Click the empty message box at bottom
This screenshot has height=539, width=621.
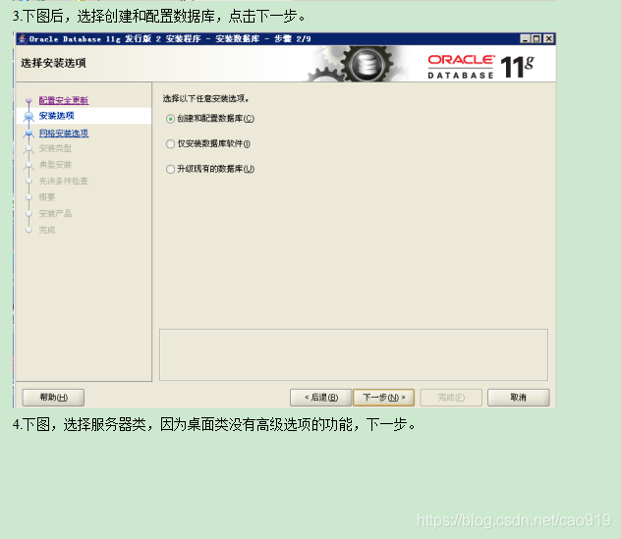tap(354, 355)
